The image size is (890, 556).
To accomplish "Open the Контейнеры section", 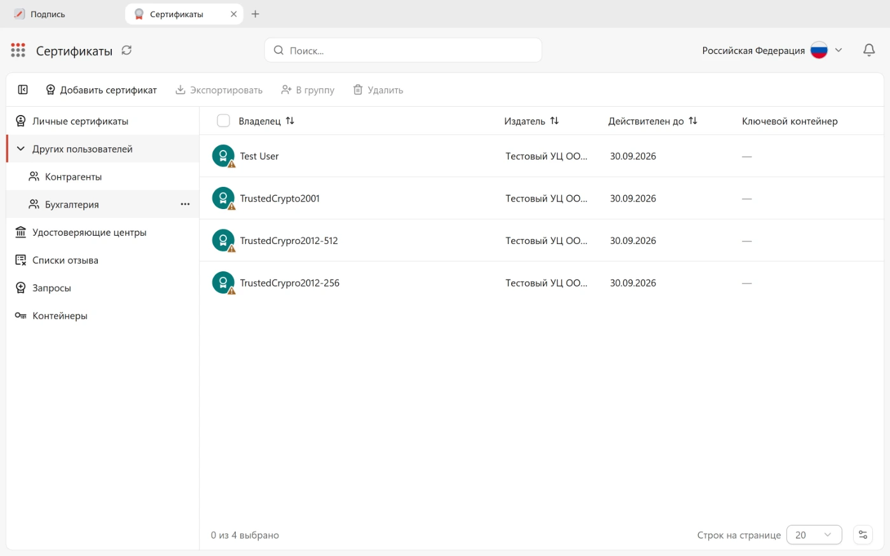I will (102, 316).
